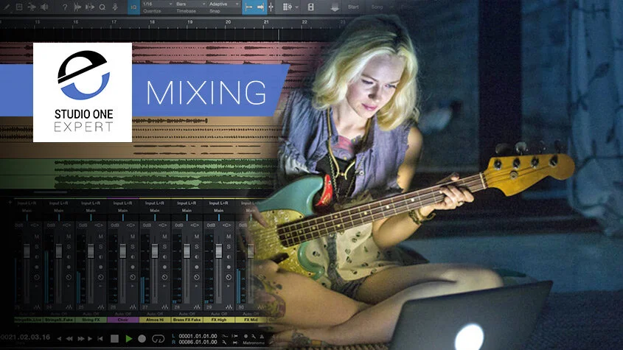The image size is (623, 350).
Task: Click bar 18 on the timeline ruler
Action: coord(152,22)
